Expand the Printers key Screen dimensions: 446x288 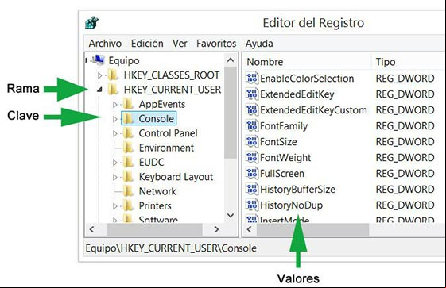point(114,206)
